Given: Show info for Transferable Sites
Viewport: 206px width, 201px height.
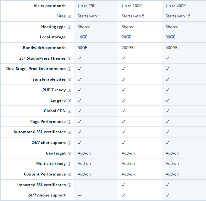Looking at the screenshot, I should coord(69,80).
